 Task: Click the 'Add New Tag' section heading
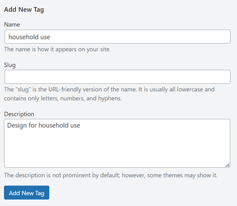(24, 10)
